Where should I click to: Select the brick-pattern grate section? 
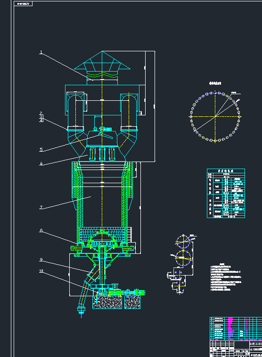pos(102,234)
